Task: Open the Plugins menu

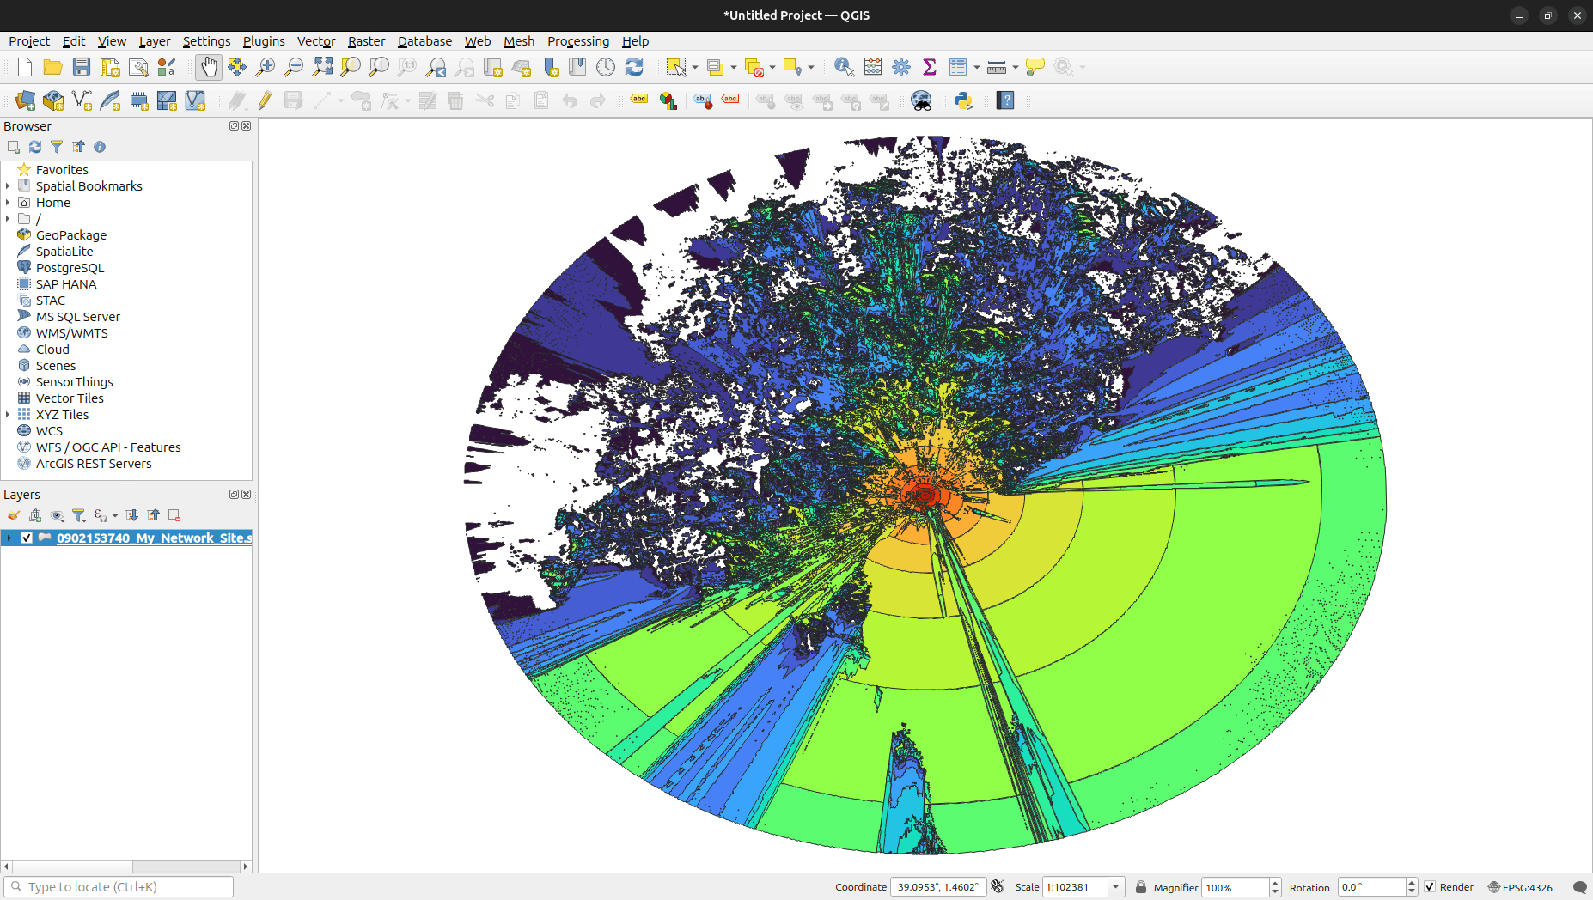Action: pyautogui.click(x=264, y=41)
